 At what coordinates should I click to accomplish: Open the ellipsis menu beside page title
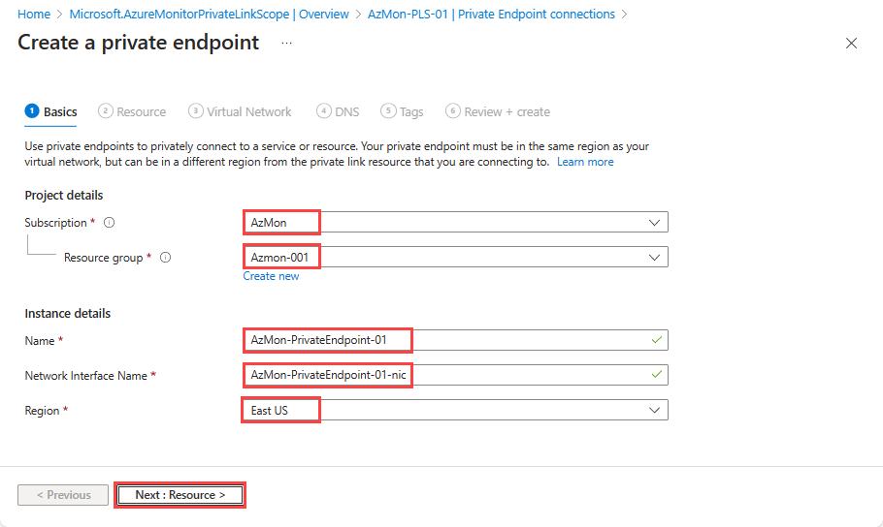click(286, 44)
